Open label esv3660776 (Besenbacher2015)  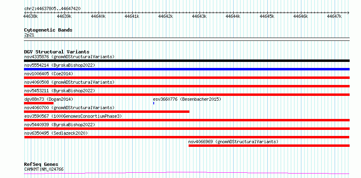click(187, 99)
